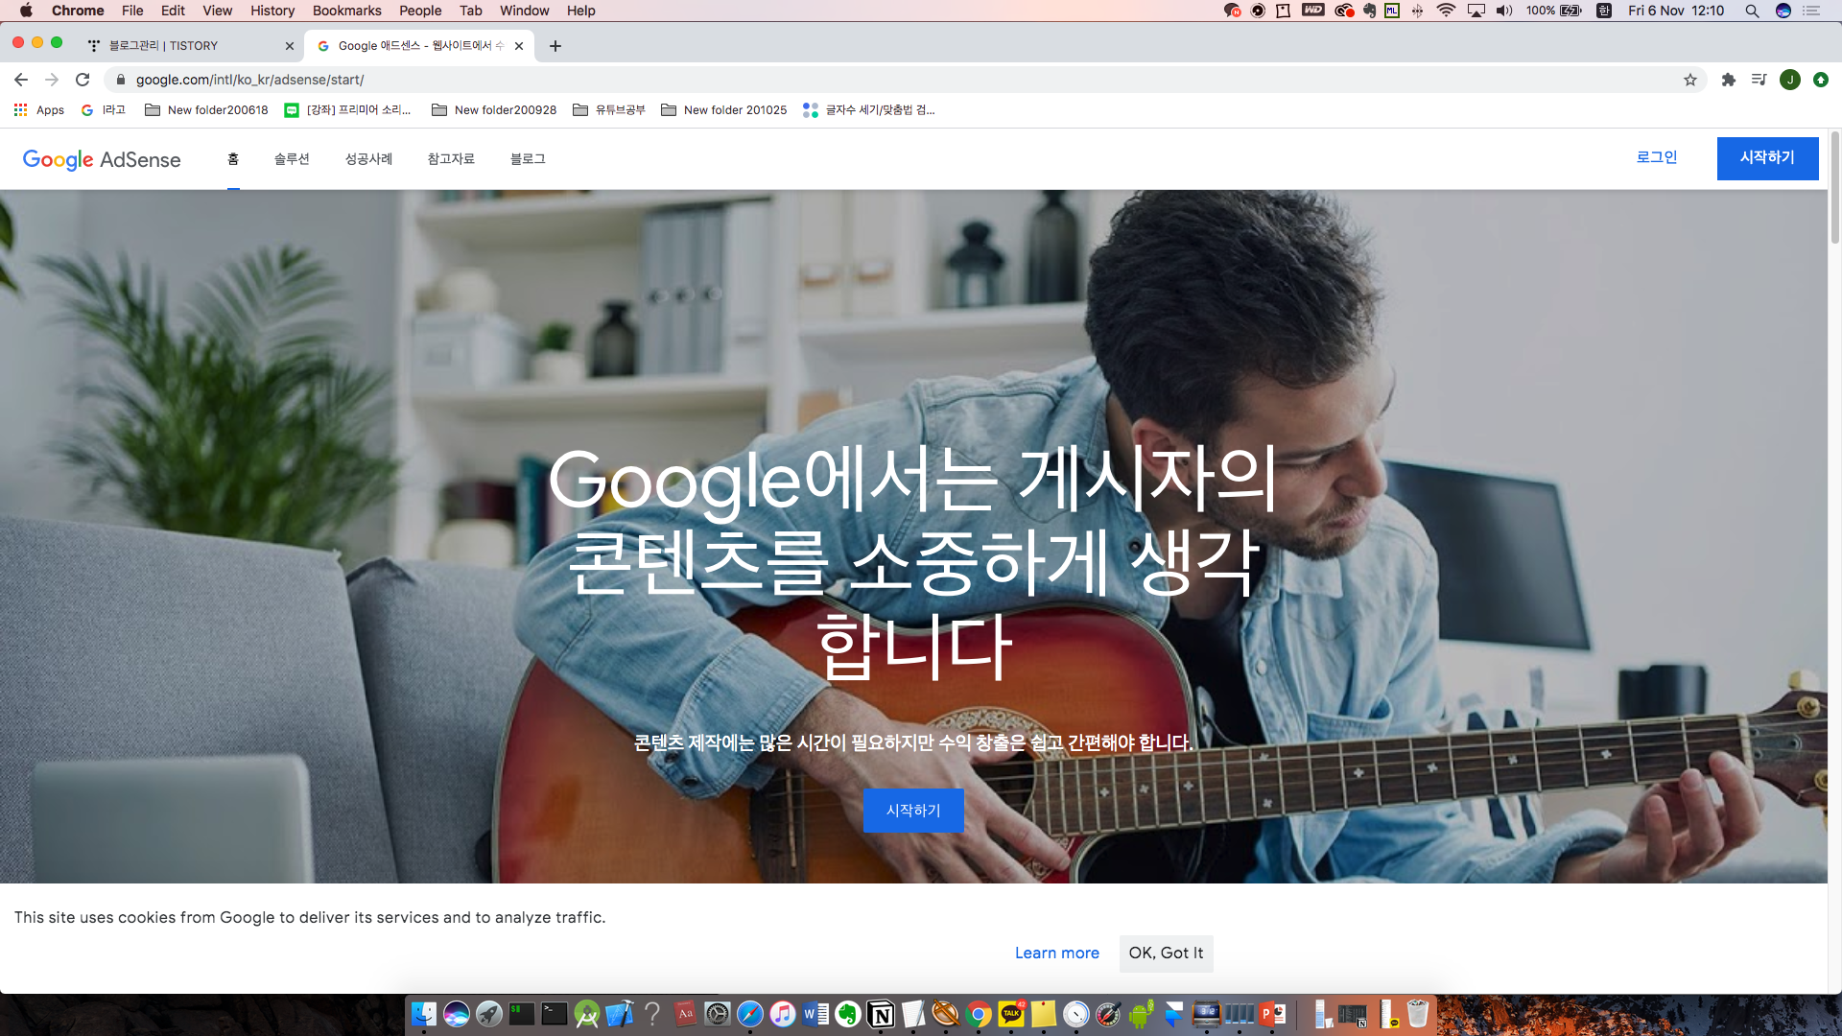Click the Spotlight search icon in menu bar
1842x1036 pixels.
(1752, 11)
